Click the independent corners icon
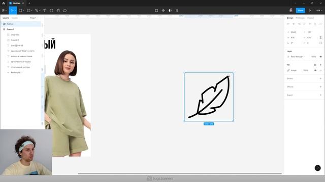The height and width of the screenshot is (182, 325). 320,43
